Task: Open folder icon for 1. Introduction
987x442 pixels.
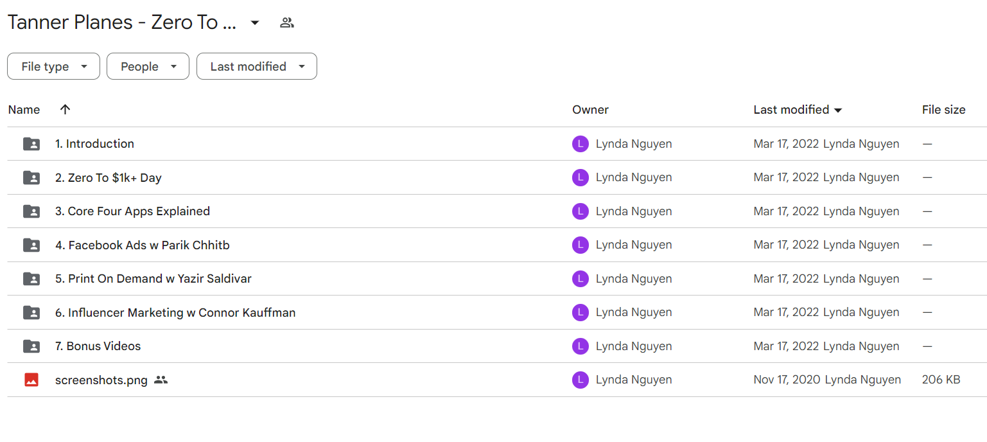Action: tap(31, 144)
